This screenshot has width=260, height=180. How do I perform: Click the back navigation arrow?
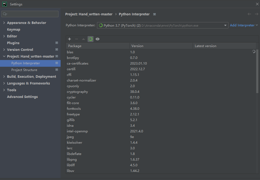coord(249,14)
